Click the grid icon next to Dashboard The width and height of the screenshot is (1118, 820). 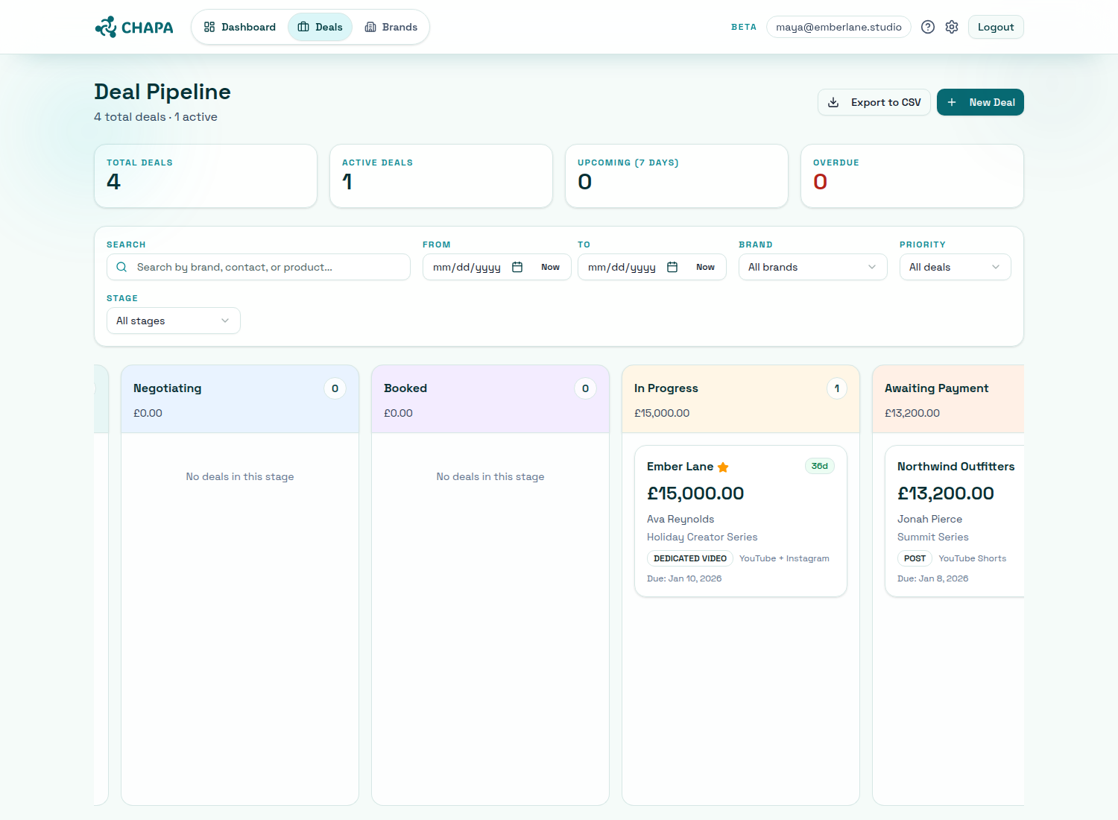209,26
